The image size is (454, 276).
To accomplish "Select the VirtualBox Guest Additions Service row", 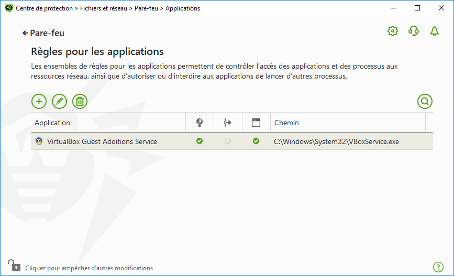I will [x=102, y=141].
